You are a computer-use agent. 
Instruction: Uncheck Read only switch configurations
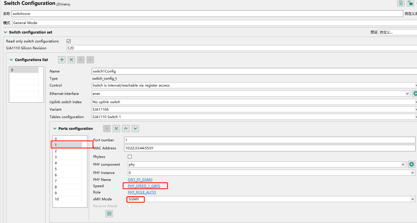pyautogui.click(x=68, y=41)
